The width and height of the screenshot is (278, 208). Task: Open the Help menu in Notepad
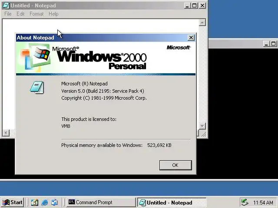click(53, 14)
